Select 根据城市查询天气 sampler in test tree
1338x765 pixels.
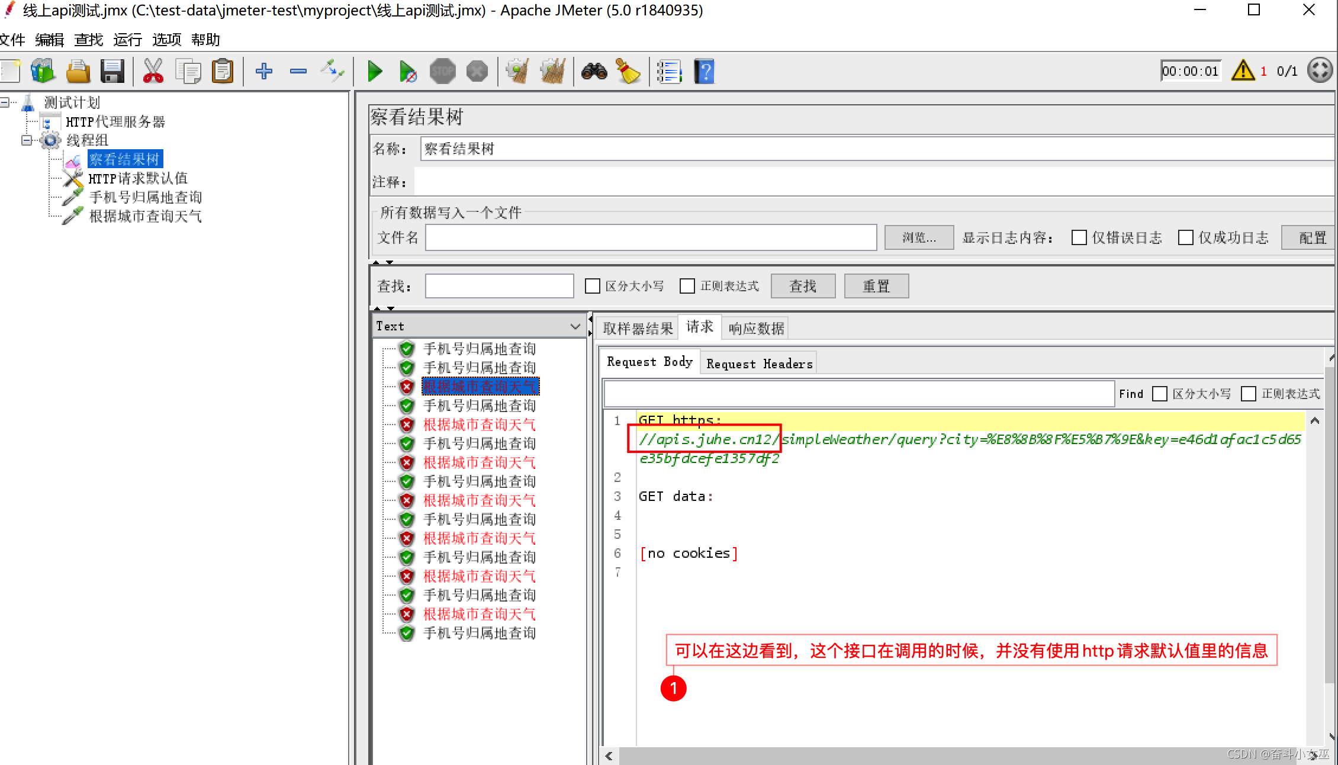click(146, 216)
